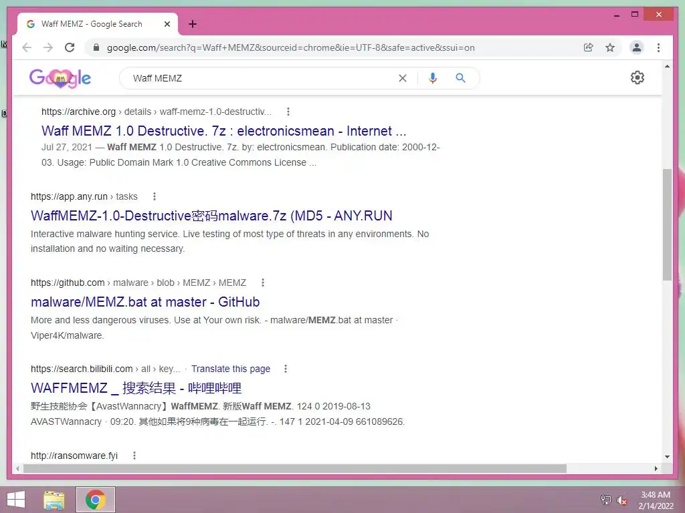
Task: Open malware/MEMZ.bat at master GitHub link
Action: click(x=145, y=302)
